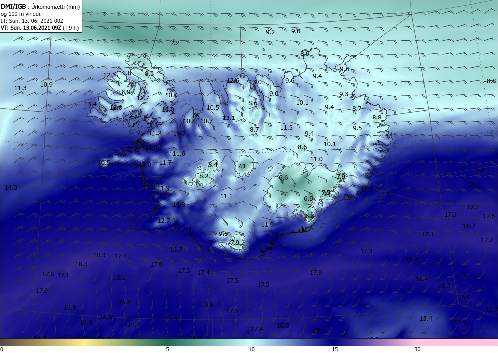This screenshot has height=353, width=498.
Task: Click the 8.3 value in the Westfjords
Action: point(149,73)
